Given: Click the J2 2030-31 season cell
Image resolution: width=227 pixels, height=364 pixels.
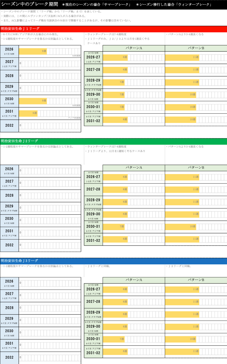Looking at the screenshot, I should click(93, 227).
